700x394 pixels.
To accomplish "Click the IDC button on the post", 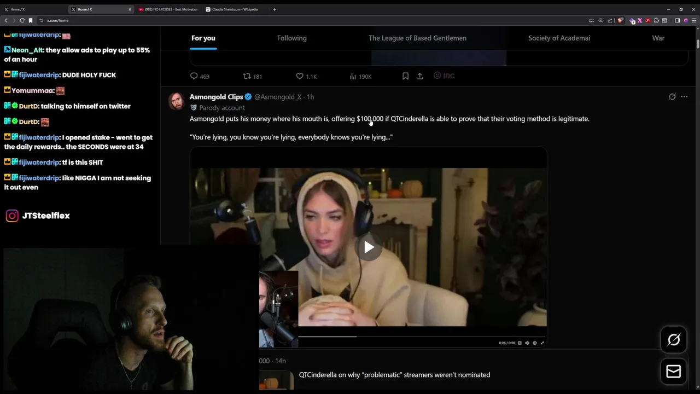I will pyautogui.click(x=444, y=76).
